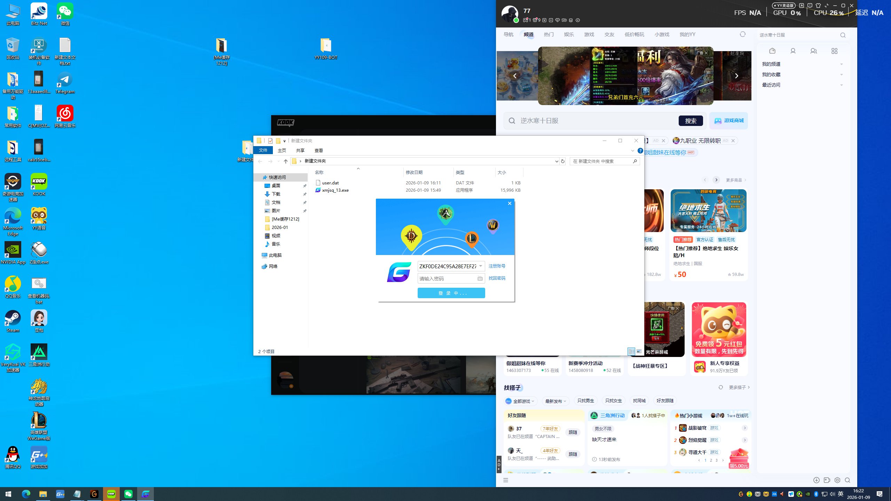Enable the 找同城 filter
This screenshot has width=891, height=501.
click(x=639, y=401)
